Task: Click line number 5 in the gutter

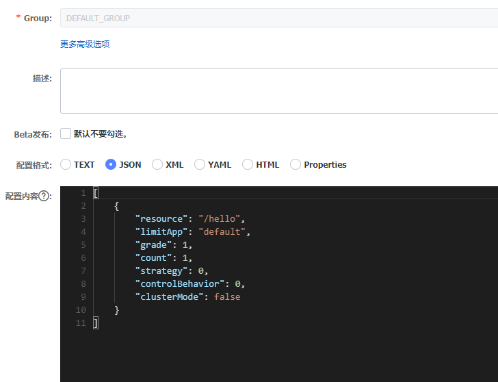Action: point(83,244)
